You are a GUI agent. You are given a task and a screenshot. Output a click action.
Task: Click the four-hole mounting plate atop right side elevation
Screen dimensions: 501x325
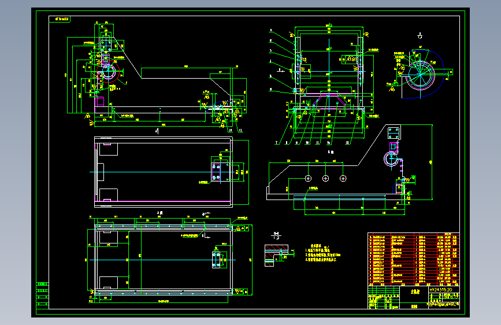(x=394, y=133)
